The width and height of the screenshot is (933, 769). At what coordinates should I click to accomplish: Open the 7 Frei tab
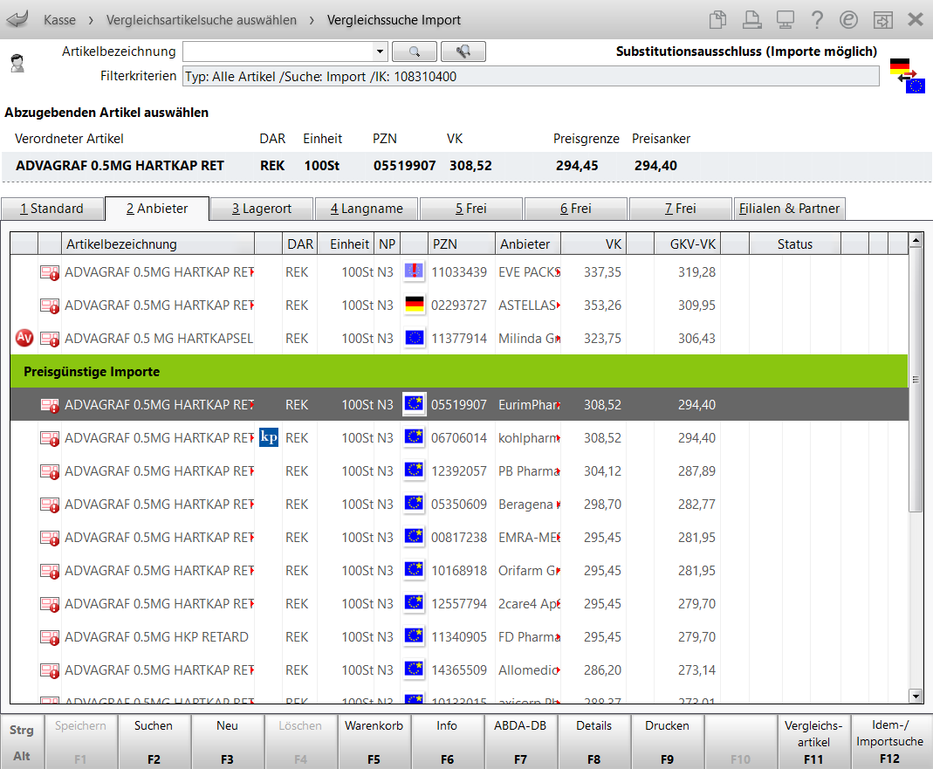coord(681,209)
